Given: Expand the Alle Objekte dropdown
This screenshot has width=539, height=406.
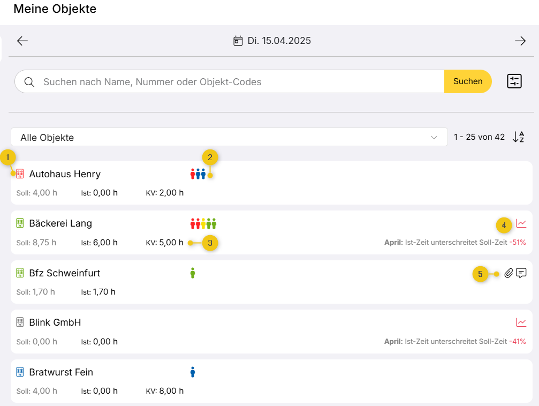Looking at the screenshot, I should click(x=229, y=137).
